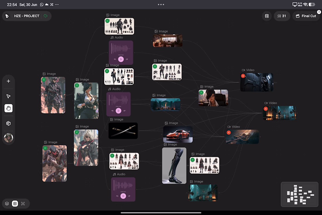Click the notification badge showing 3
Image resolution: width=322 pixels, height=215 pixels.
click(x=319, y=12)
